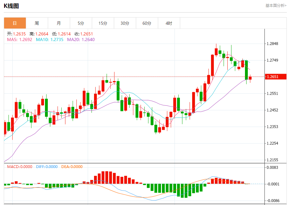Click the 收:1.2651 close value

[84, 34]
